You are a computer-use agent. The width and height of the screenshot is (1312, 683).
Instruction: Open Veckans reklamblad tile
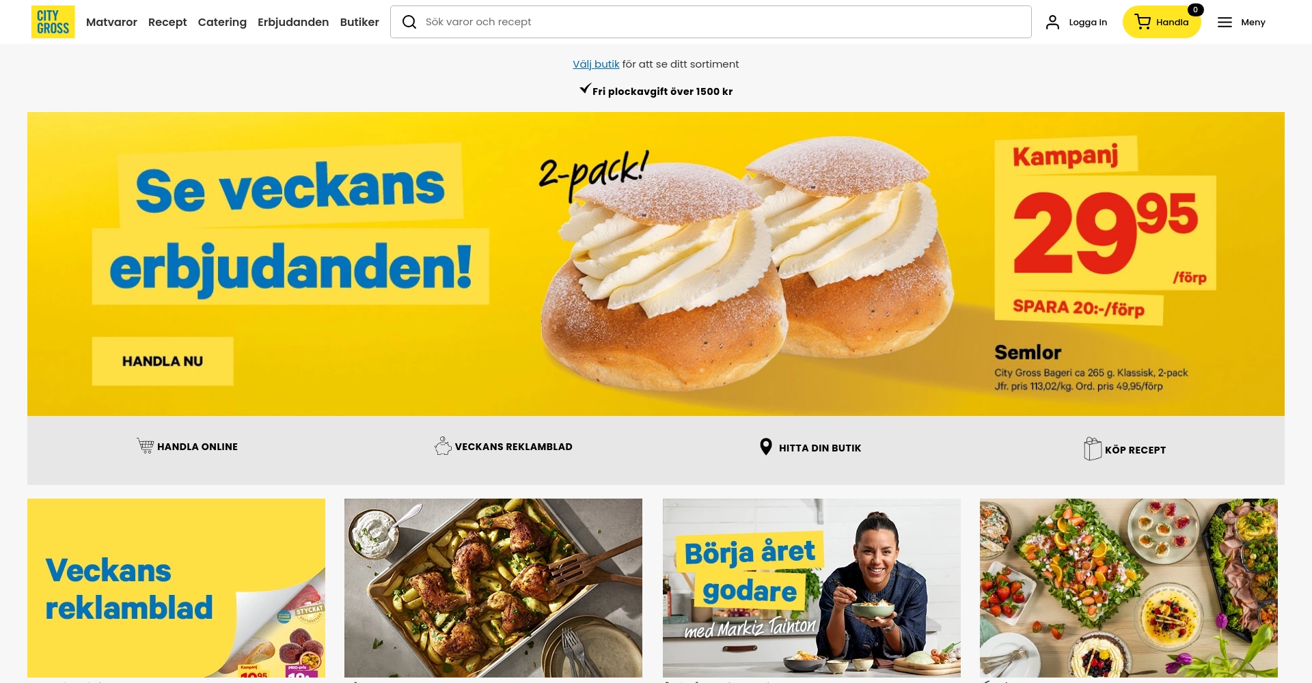click(x=176, y=588)
